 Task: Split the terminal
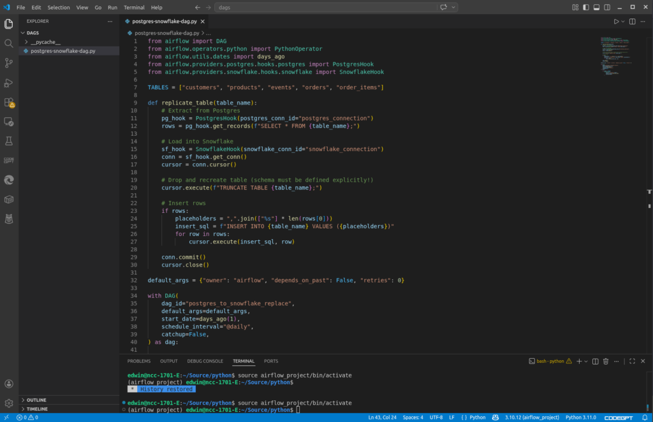pyautogui.click(x=596, y=361)
